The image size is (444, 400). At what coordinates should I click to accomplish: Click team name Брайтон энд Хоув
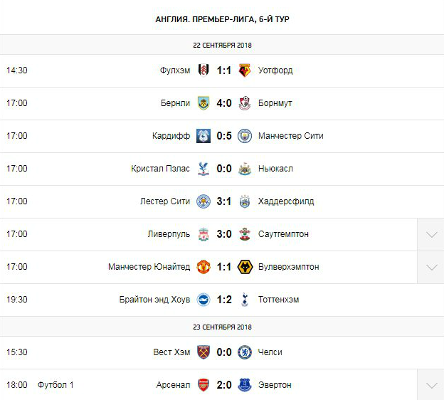tap(154, 300)
